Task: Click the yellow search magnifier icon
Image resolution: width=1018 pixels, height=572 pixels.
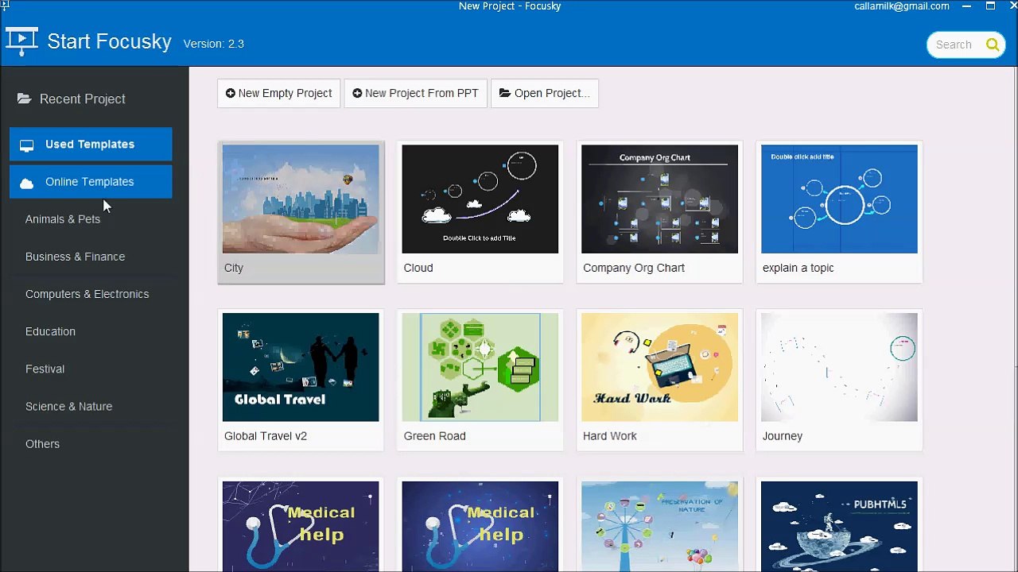Action: pyautogui.click(x=993, y=44)
